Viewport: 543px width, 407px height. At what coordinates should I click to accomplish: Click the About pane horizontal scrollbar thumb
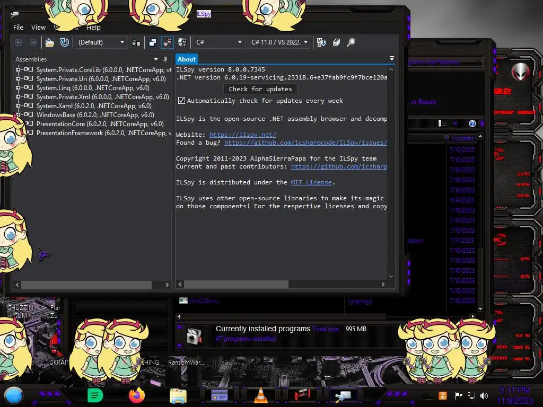coord(236,285)
